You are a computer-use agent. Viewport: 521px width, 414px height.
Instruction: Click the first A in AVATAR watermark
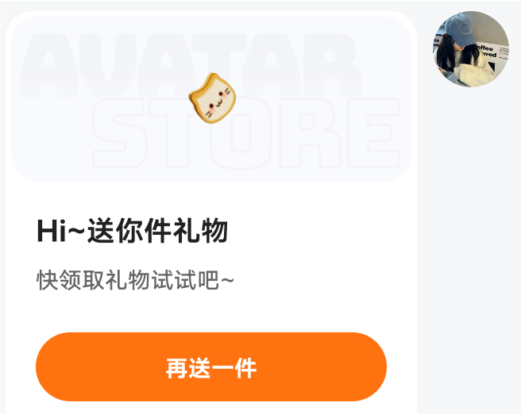point(50,67)
